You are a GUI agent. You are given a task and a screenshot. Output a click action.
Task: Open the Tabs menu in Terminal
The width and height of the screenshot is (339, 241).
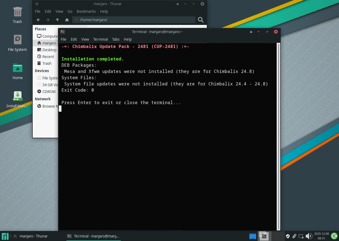click(x=116, y=39)
